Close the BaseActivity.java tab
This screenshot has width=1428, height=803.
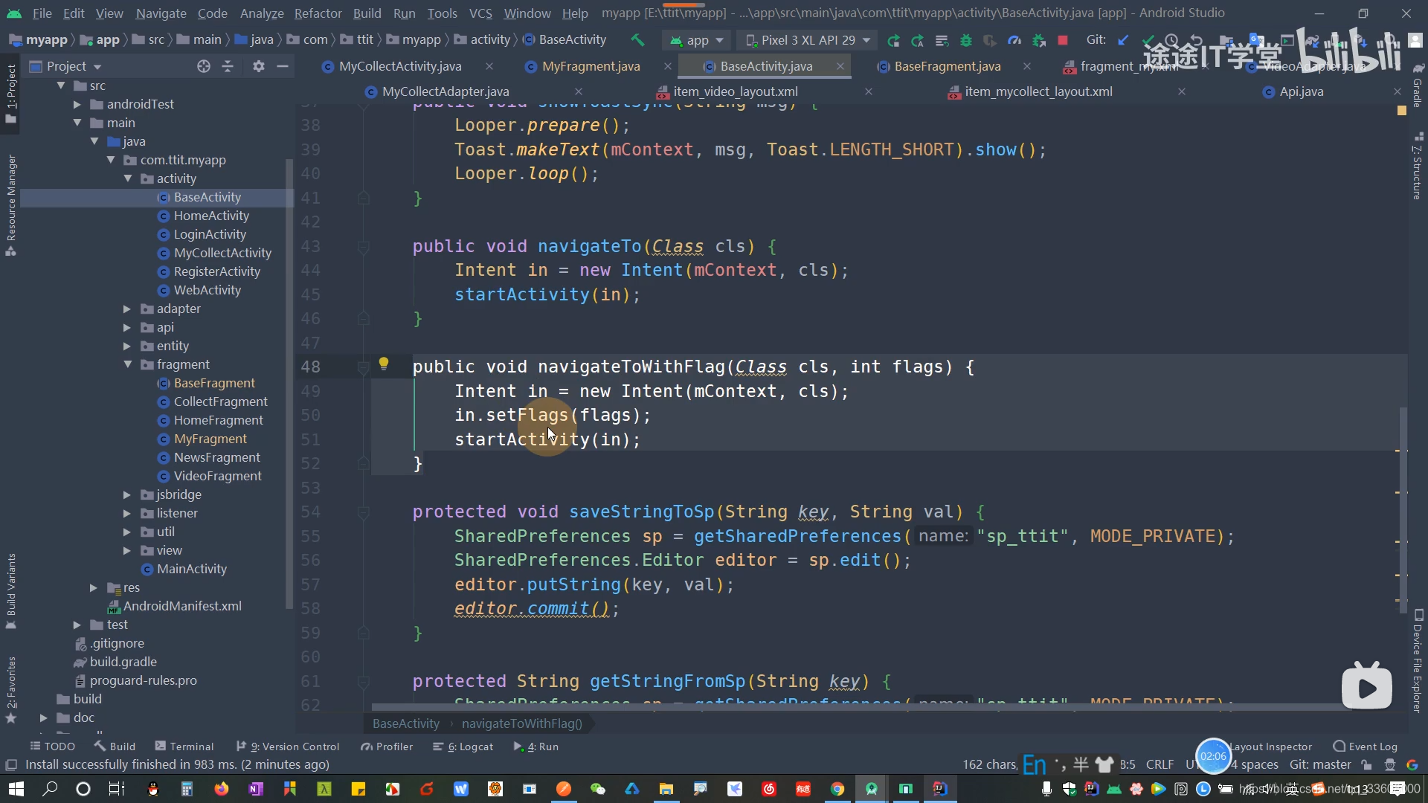click(x=840, y=66)
